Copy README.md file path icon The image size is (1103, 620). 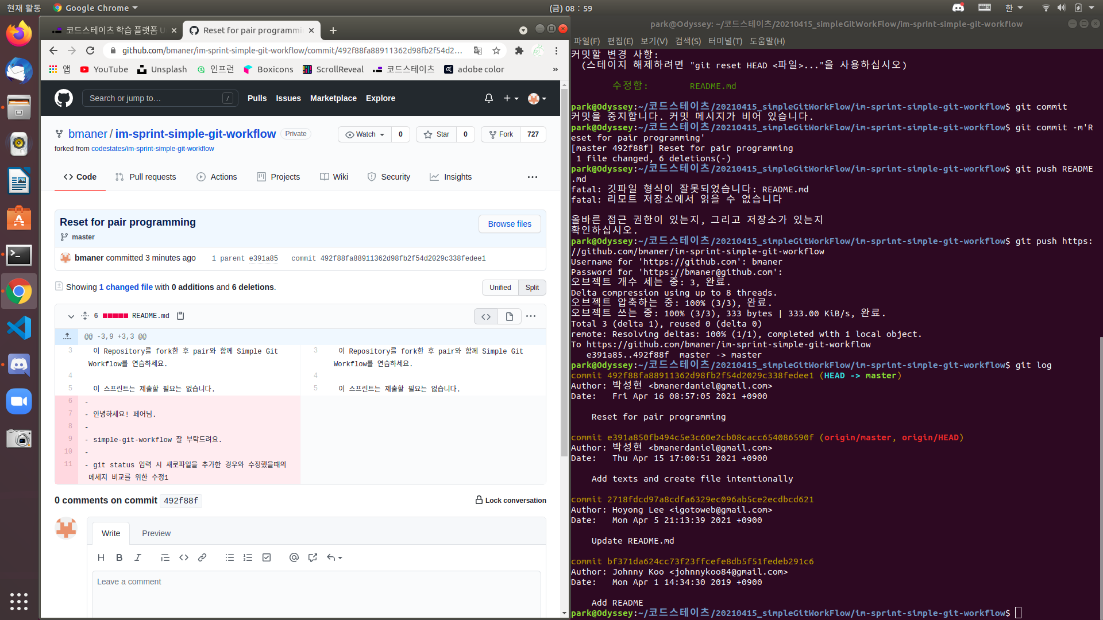pyautogui.click(x=180, y=316)
